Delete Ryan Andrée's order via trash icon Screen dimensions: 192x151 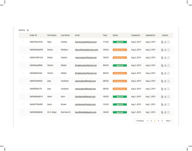coord(165,42)
